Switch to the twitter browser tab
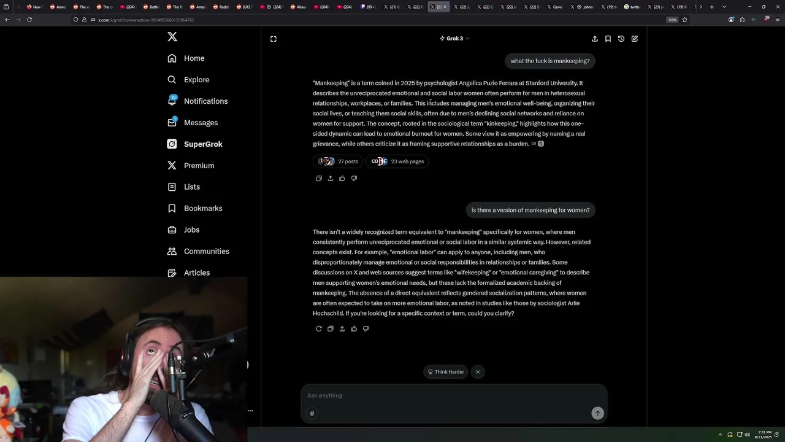This screenshot has height=442, width=785. click(x=632, y=7)
